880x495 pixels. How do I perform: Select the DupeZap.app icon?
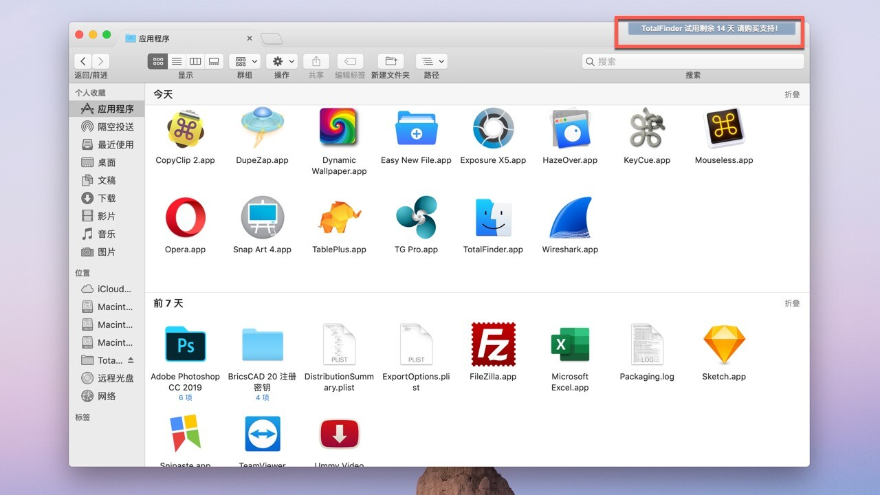(262, 129)
